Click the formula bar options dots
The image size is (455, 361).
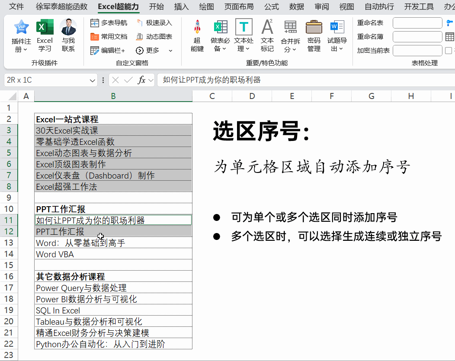click(103, 80)
